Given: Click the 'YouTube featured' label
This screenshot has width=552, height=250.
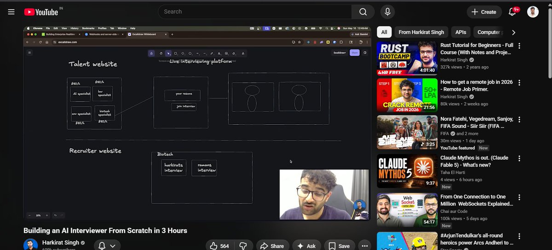Looking at the screenshot, I should [x=458, y=148].
